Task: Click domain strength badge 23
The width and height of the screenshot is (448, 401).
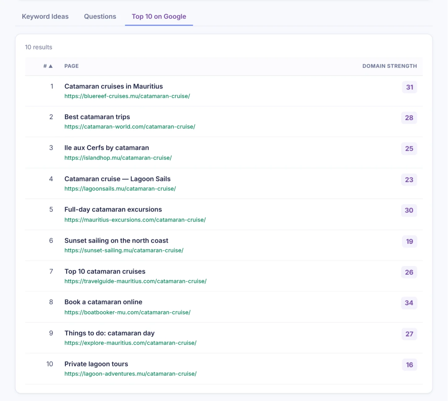Action: pyautogui.click(x=409, y=180)
